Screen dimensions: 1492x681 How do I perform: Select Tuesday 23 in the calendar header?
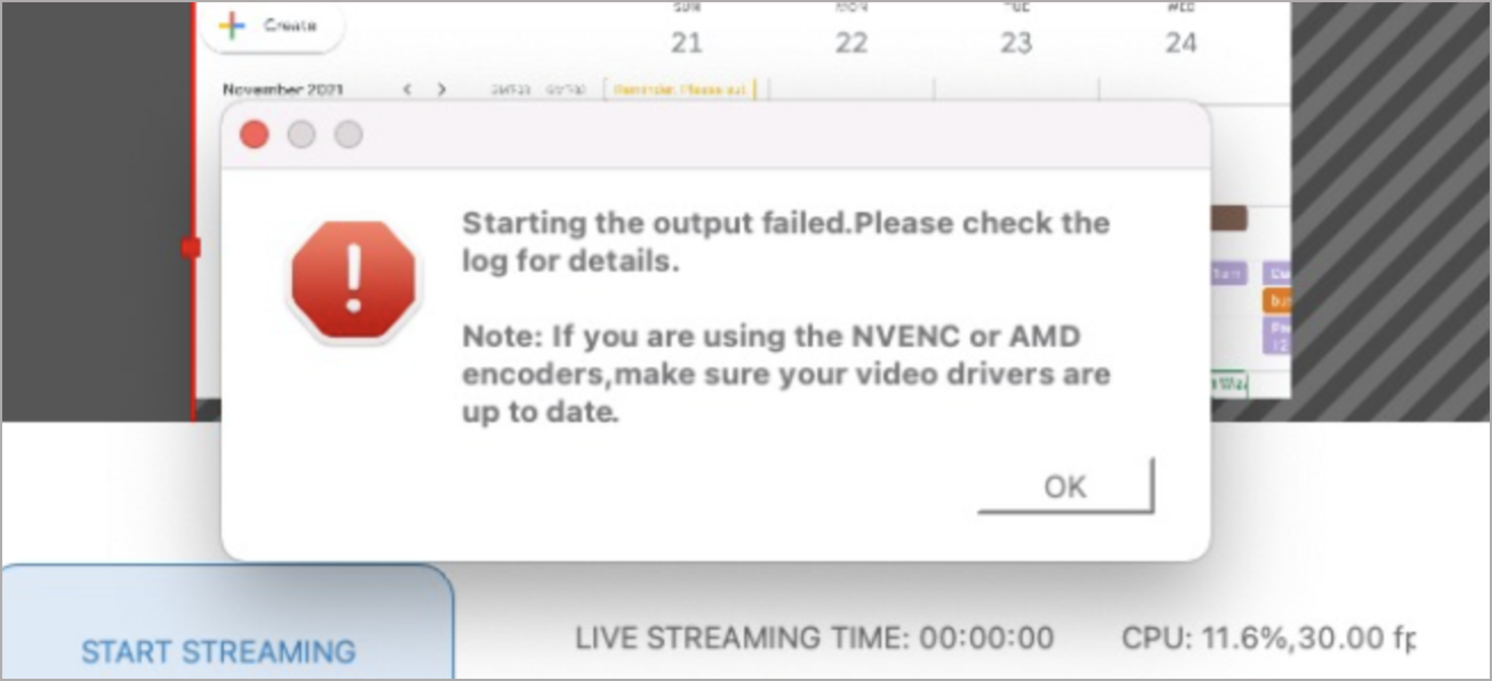click(1016, 42)
